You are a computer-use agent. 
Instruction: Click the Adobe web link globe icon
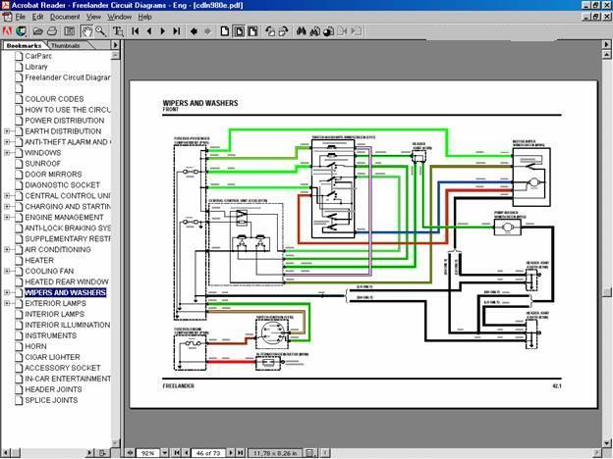(21, 31)
